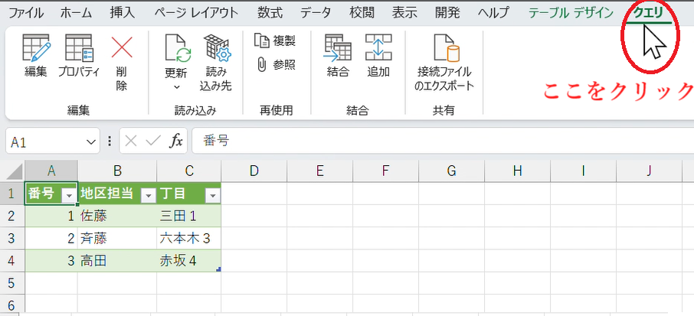Expand the 更新 (Refresh) dropdown arrow
Viewport: 694px width, 316px height.
pos(176,86)
